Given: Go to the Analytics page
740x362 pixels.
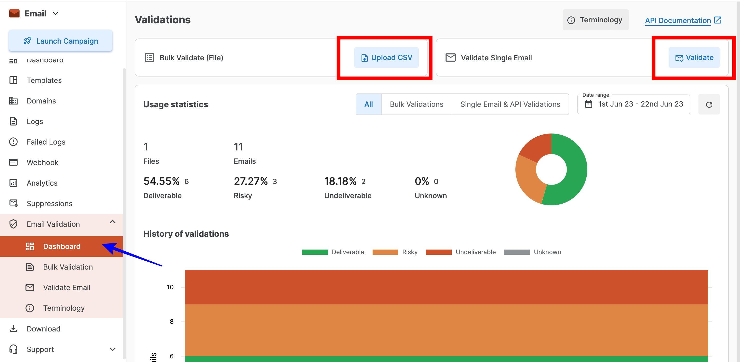Looking at the screenshot, I should point(61,183).
